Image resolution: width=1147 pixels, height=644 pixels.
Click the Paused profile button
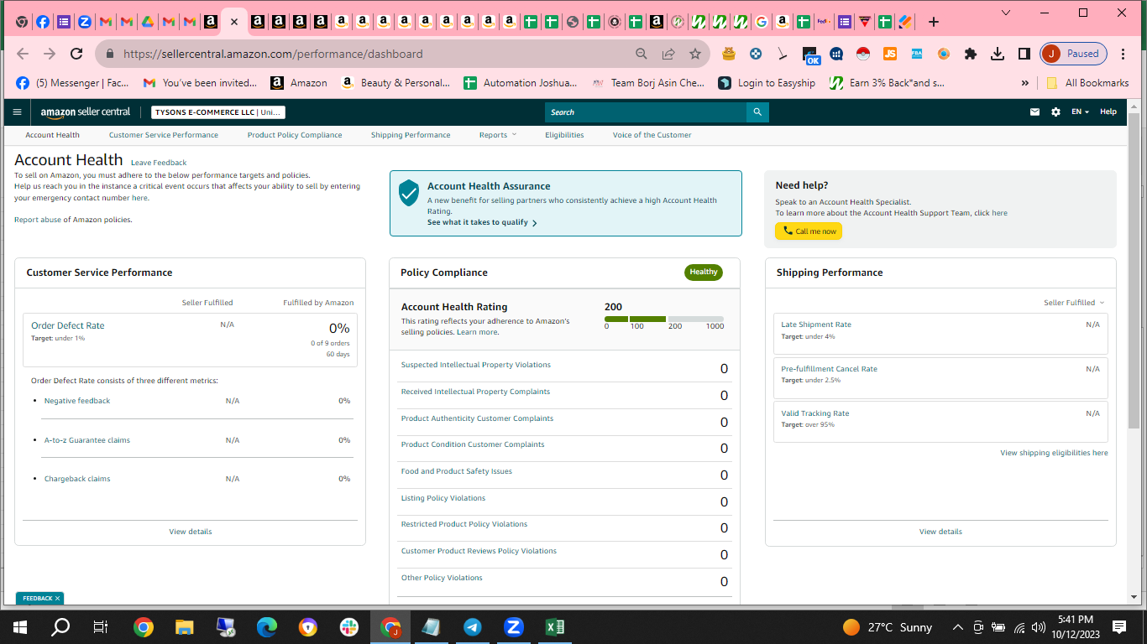[x=1074, y=54]
